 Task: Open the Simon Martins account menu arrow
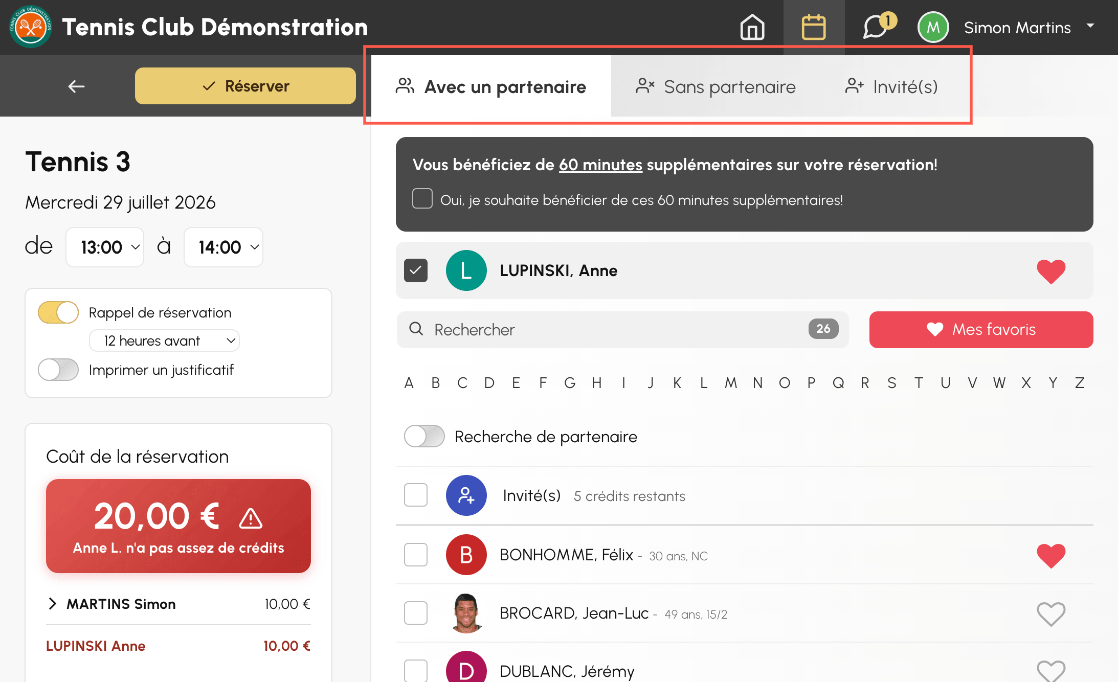(1090, 26)
